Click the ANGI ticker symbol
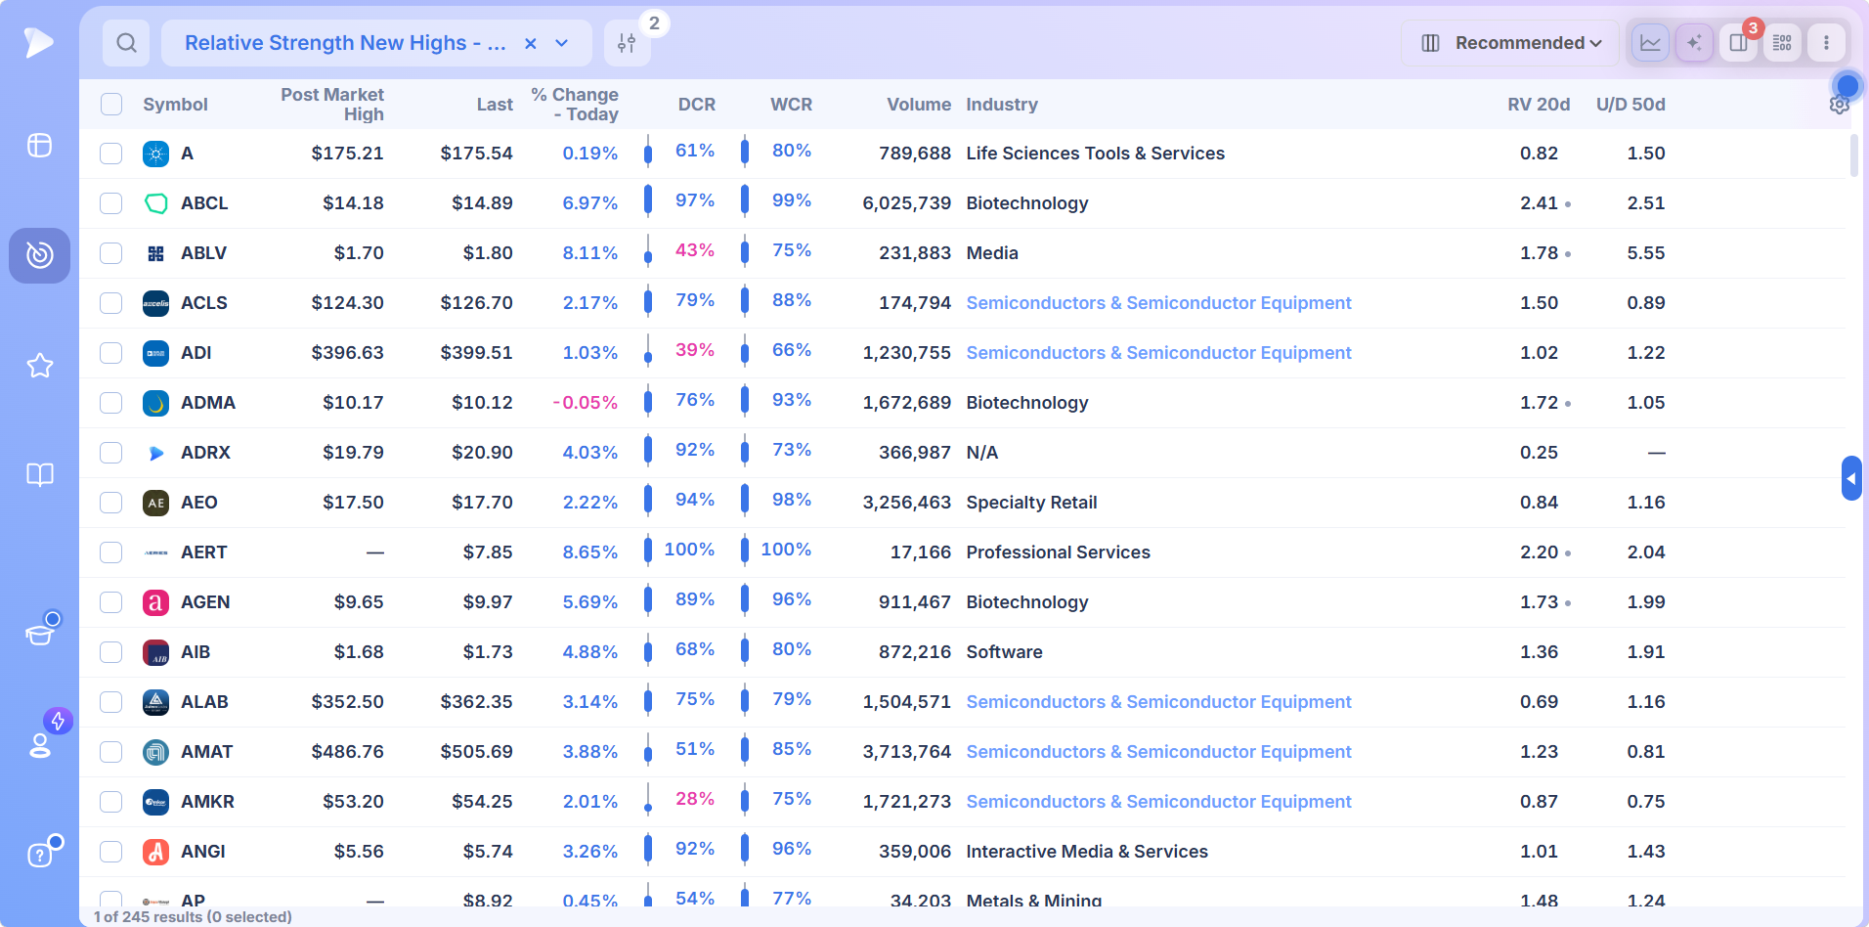This screenshot has width=1869, height=927. pos(203,852)
